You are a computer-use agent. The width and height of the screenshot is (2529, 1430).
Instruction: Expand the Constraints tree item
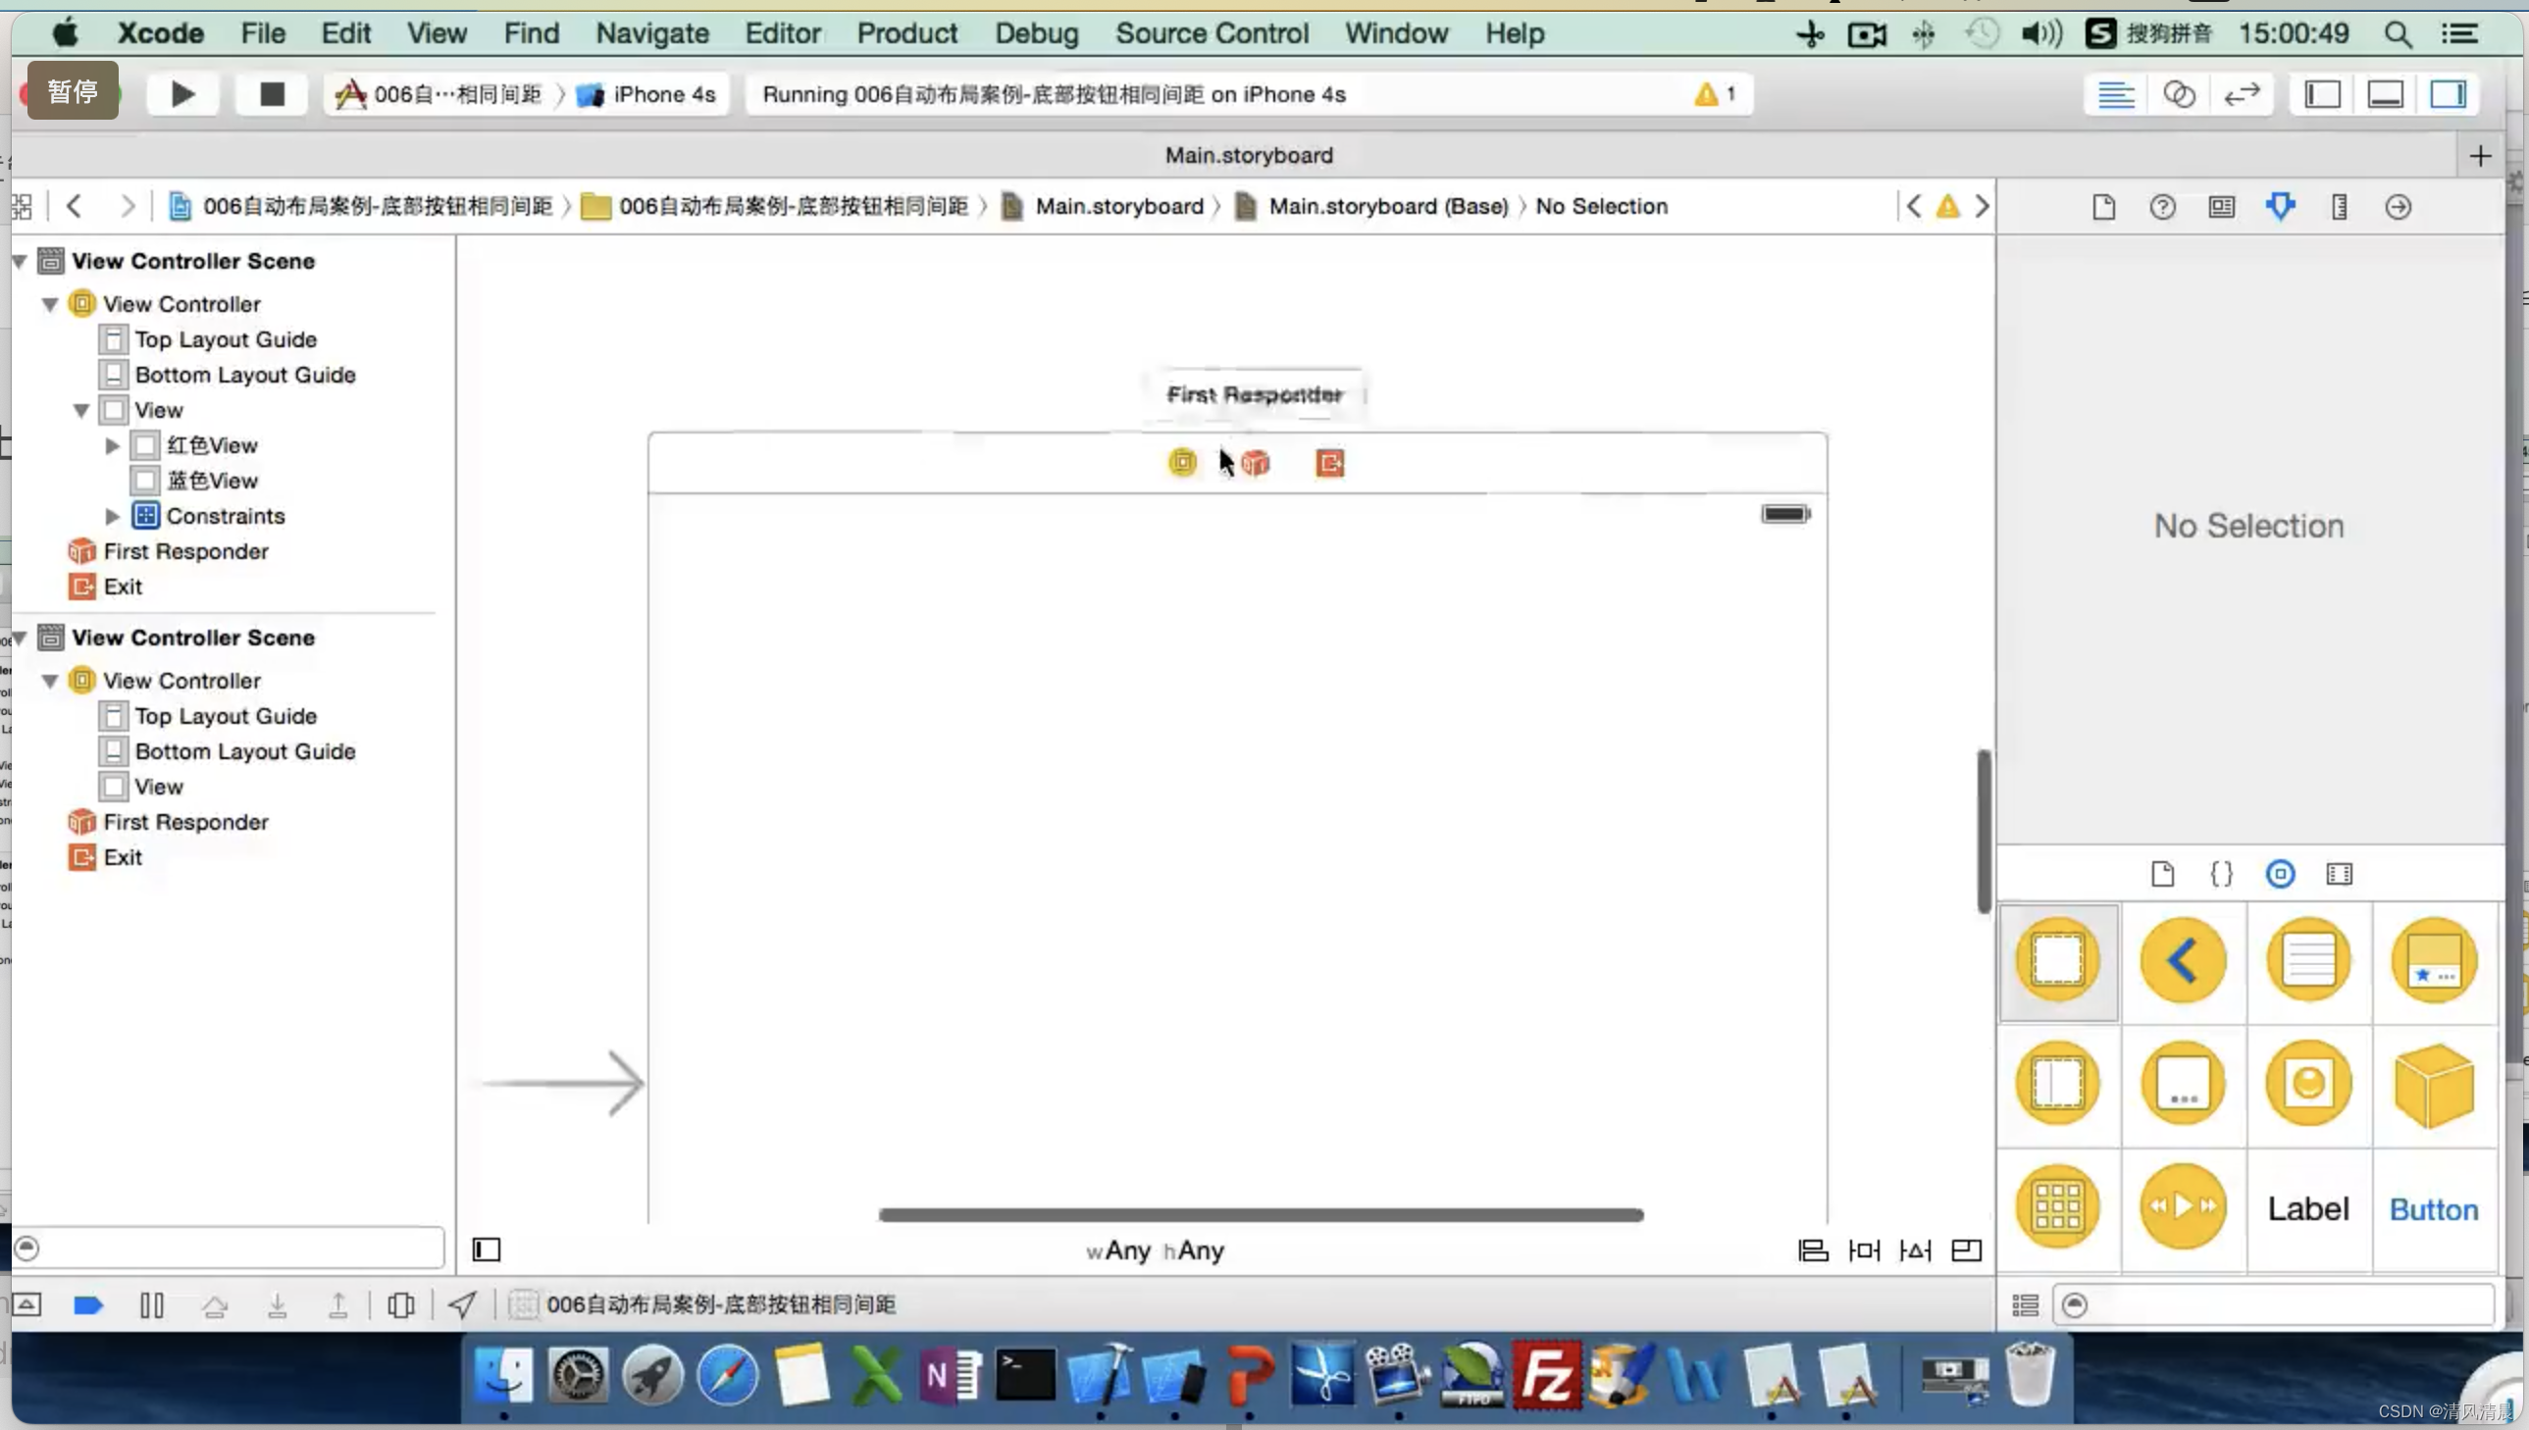click(x=113, y=514)
